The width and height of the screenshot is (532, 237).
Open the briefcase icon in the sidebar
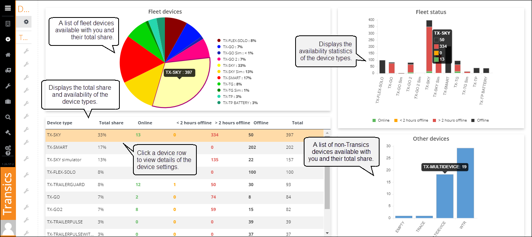tap(8, 101)
